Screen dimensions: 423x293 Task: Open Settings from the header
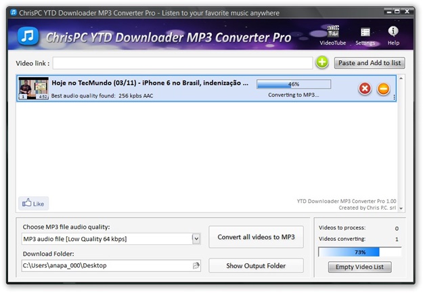pos(365,36)
